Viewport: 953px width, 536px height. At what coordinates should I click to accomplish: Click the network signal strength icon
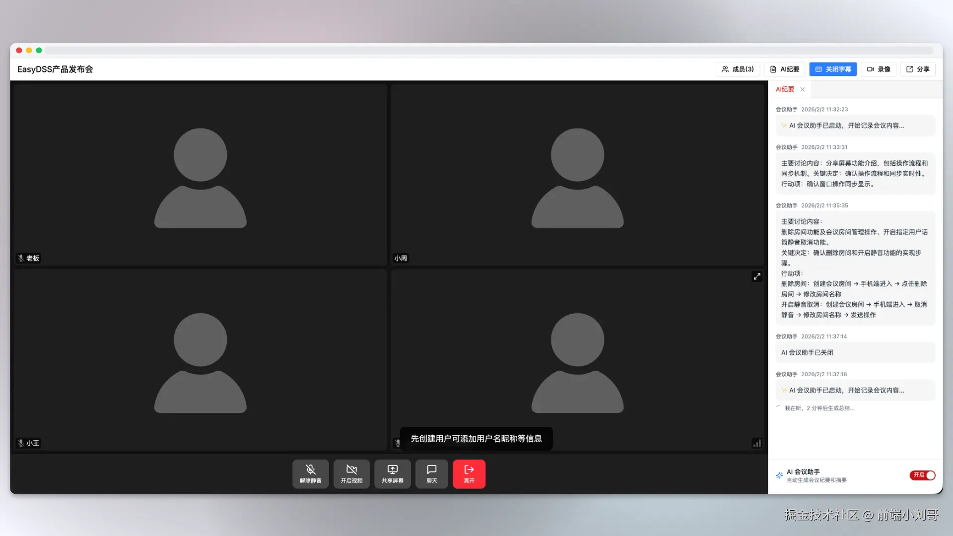pyautogui.click(x=756, y=443)
